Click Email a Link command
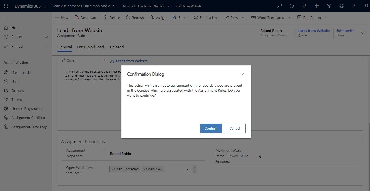370x191 pixels. [x=206, y=18]
